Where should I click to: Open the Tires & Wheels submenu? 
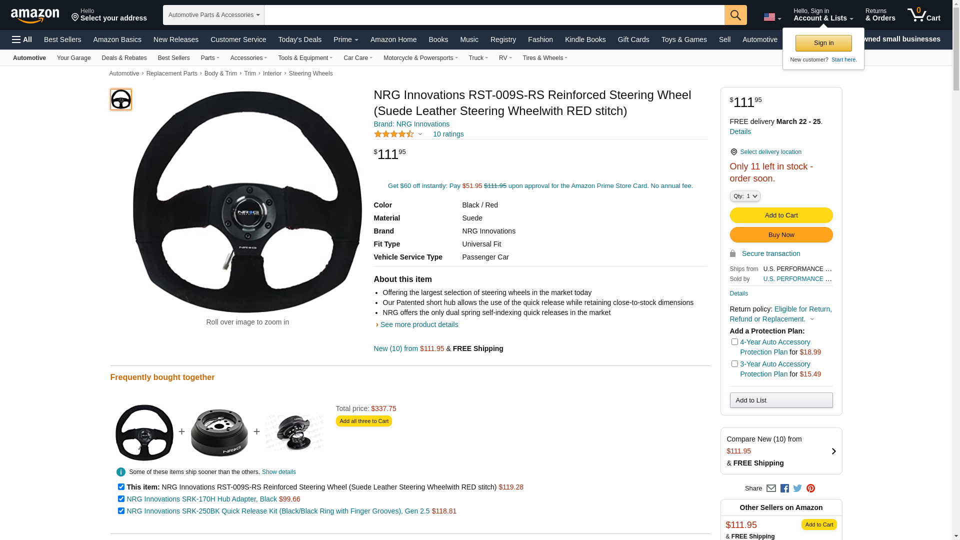click(544, 58)
